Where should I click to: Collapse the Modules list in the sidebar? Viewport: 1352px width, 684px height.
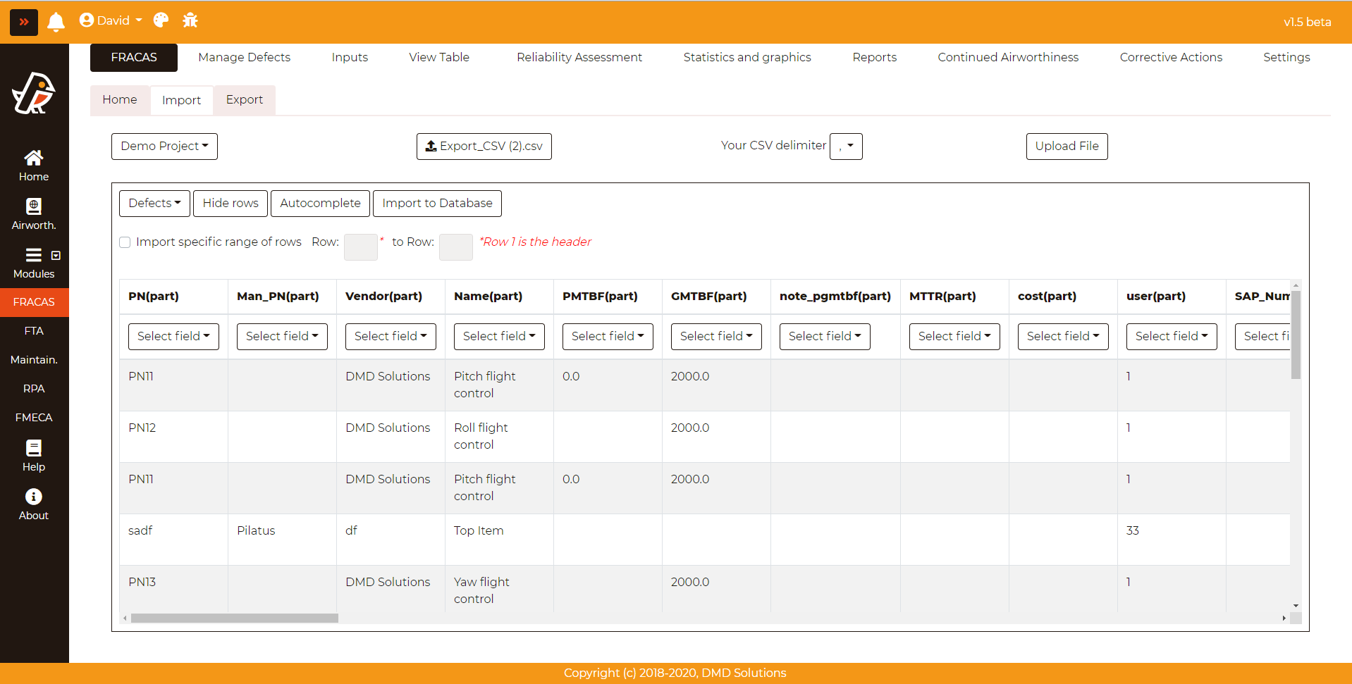tap(56, 255)
